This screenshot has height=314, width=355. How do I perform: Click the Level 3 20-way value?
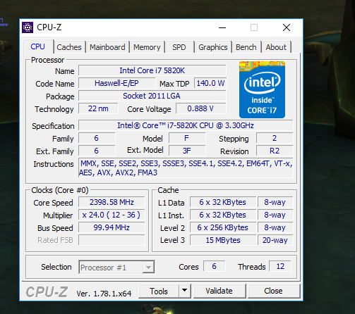[275, 240]
